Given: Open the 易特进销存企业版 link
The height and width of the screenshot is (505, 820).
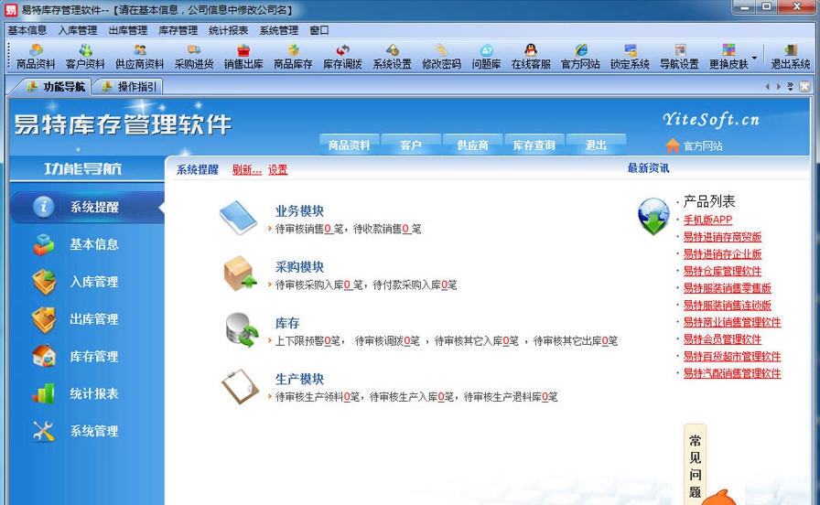Looking at the screenshot, I should tap(722, 254).
